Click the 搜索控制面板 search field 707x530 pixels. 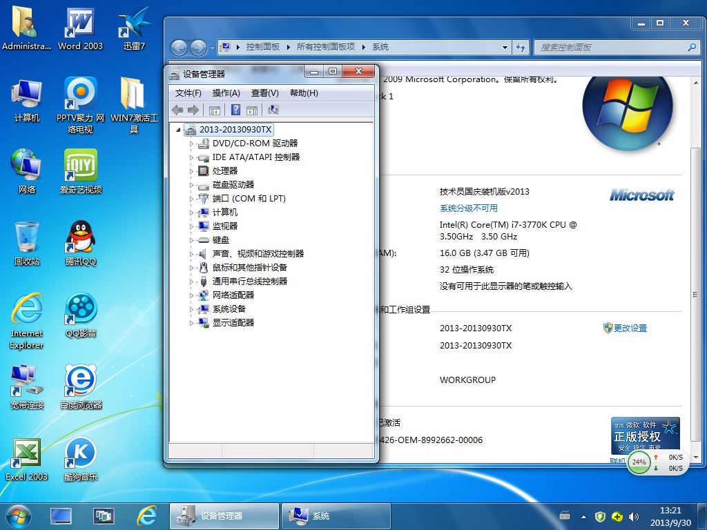[617, 48]
